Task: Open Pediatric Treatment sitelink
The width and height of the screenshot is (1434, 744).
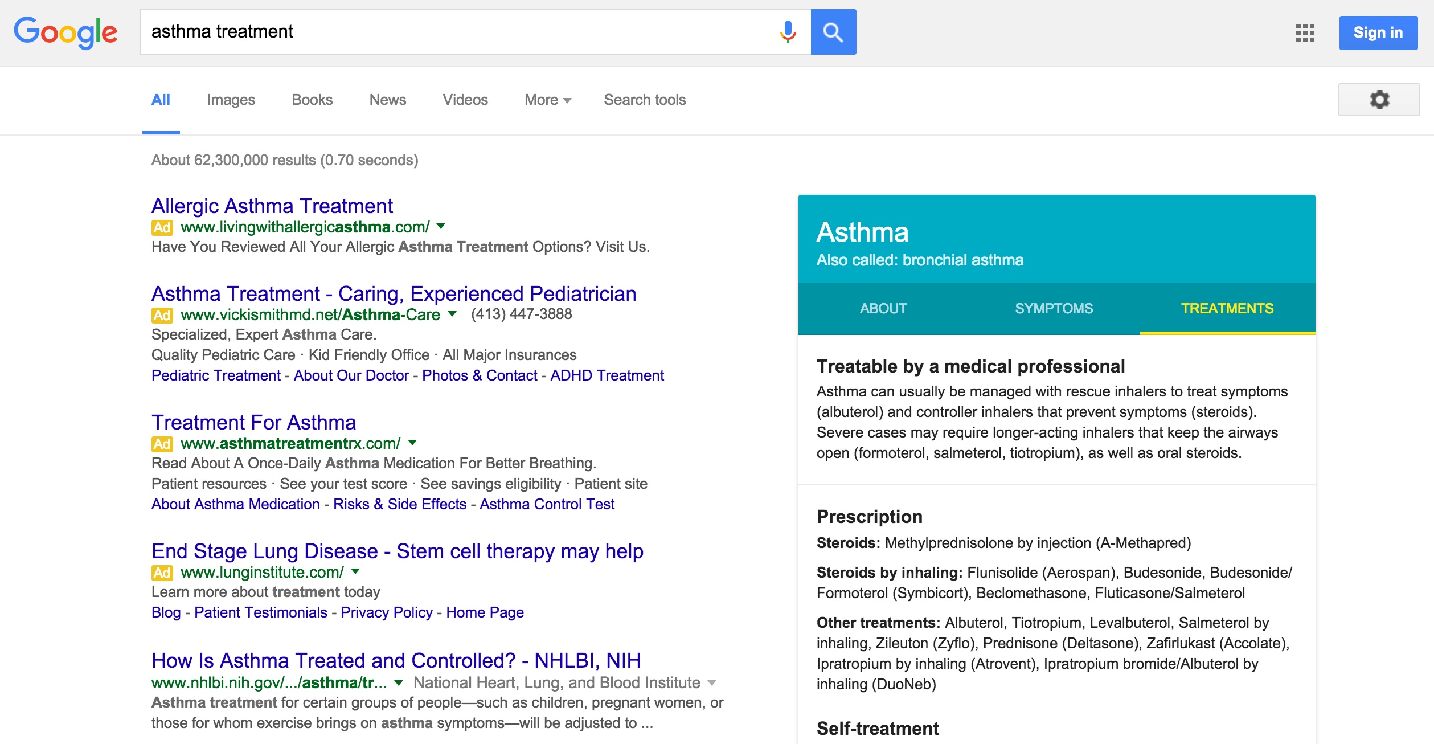Action: pos(216,375)
